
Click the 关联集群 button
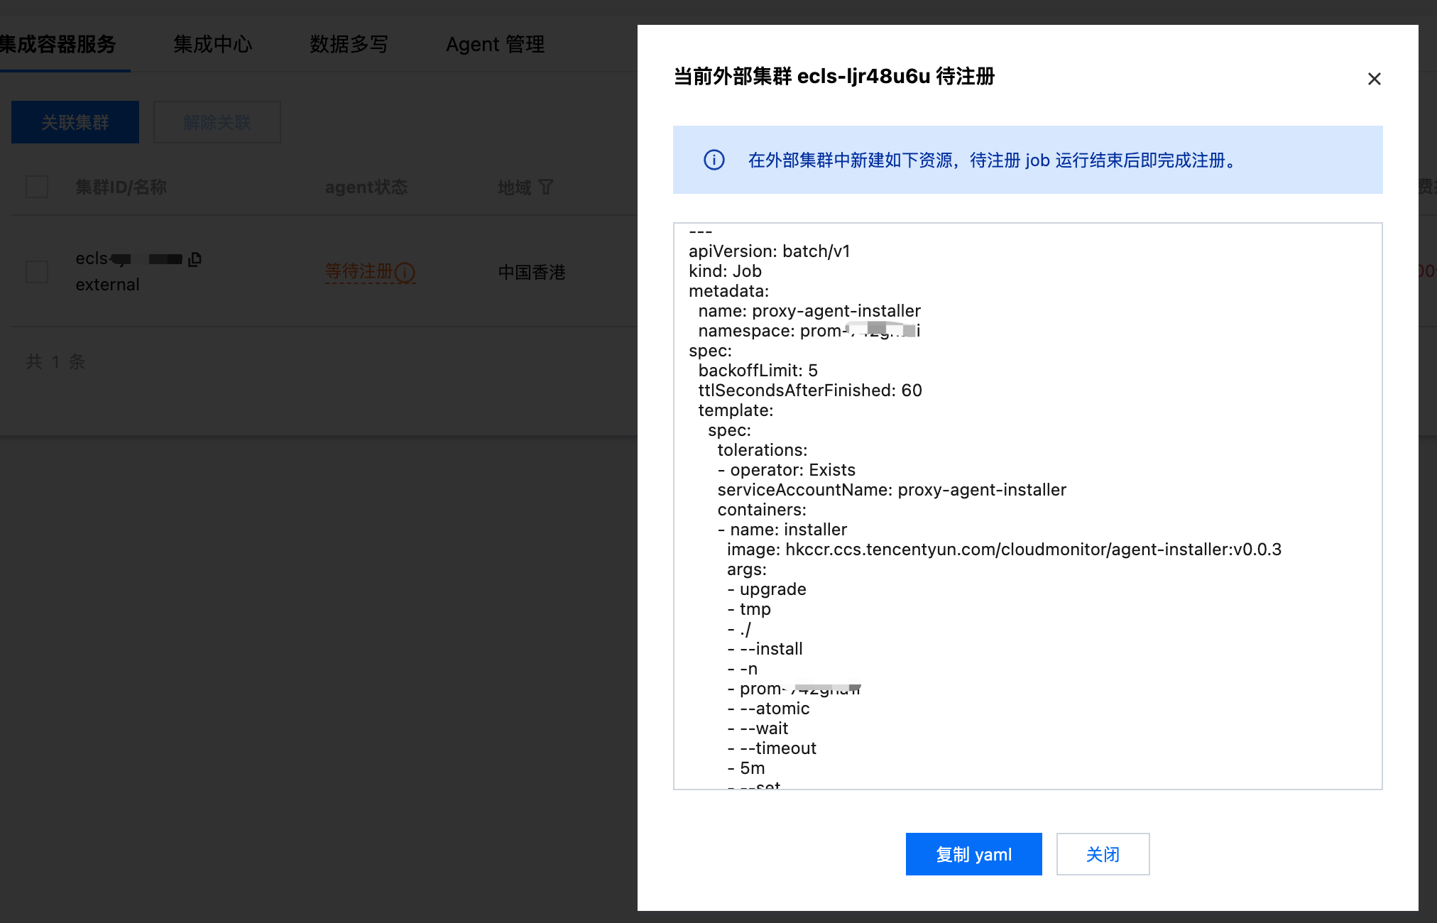pyautogui.click(x=75, y=122)
